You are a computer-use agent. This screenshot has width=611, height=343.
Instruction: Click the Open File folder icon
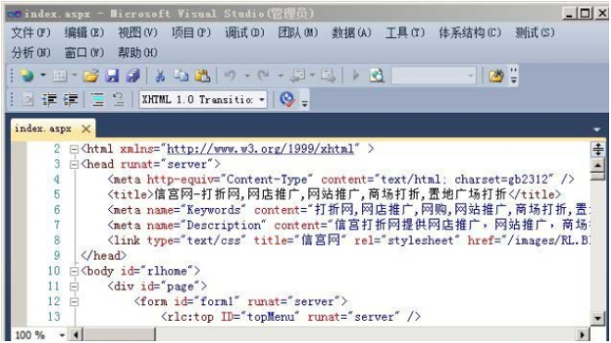[x=91, y=76]
